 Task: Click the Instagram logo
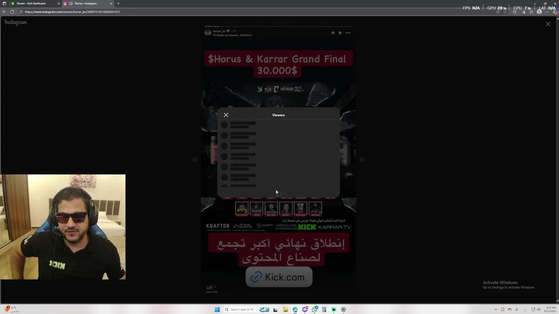point(16,22)
